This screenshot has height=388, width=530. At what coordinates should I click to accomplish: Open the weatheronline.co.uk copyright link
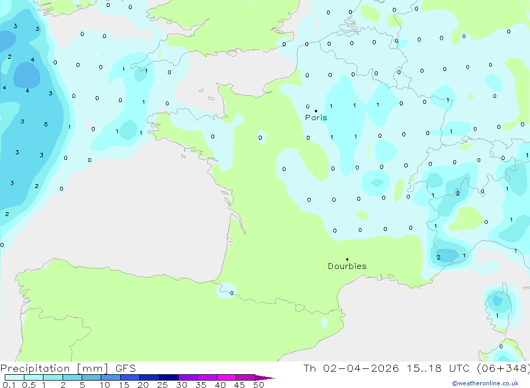click(485, 383)
